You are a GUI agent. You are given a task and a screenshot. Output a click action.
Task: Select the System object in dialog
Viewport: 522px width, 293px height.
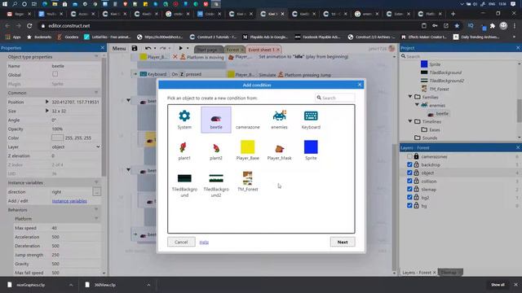184,120
